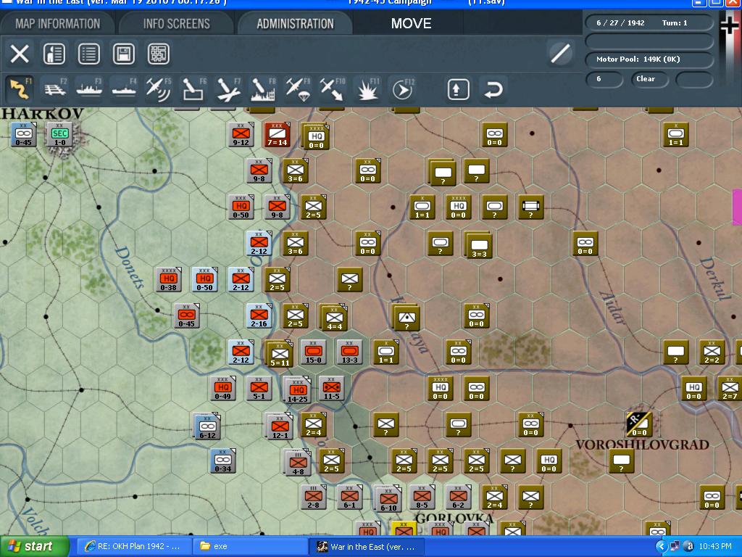This screenshot has height=557, width=742.
Task: Select the rail repair unit near Voroshilovgrad
Action: pyautogui.click(x=639, y=424)
